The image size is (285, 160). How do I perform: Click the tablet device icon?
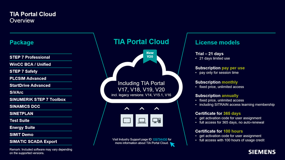pos(127,120)
